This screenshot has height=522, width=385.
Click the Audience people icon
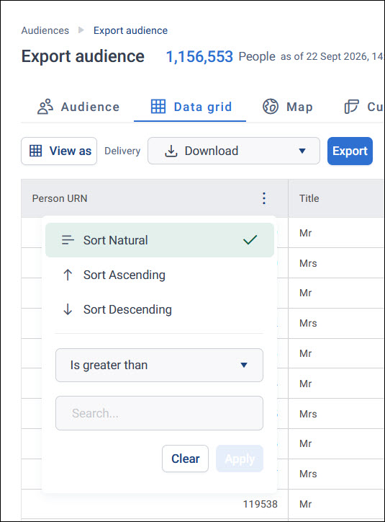45,107
